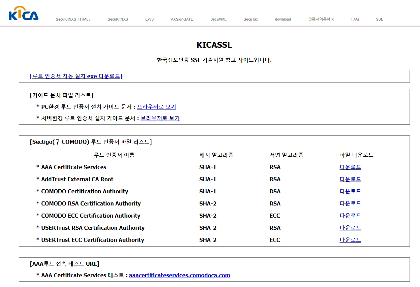420x287 pixels.
Task: Click the 파일 다운로드 column header
Action: click(357, 155)
